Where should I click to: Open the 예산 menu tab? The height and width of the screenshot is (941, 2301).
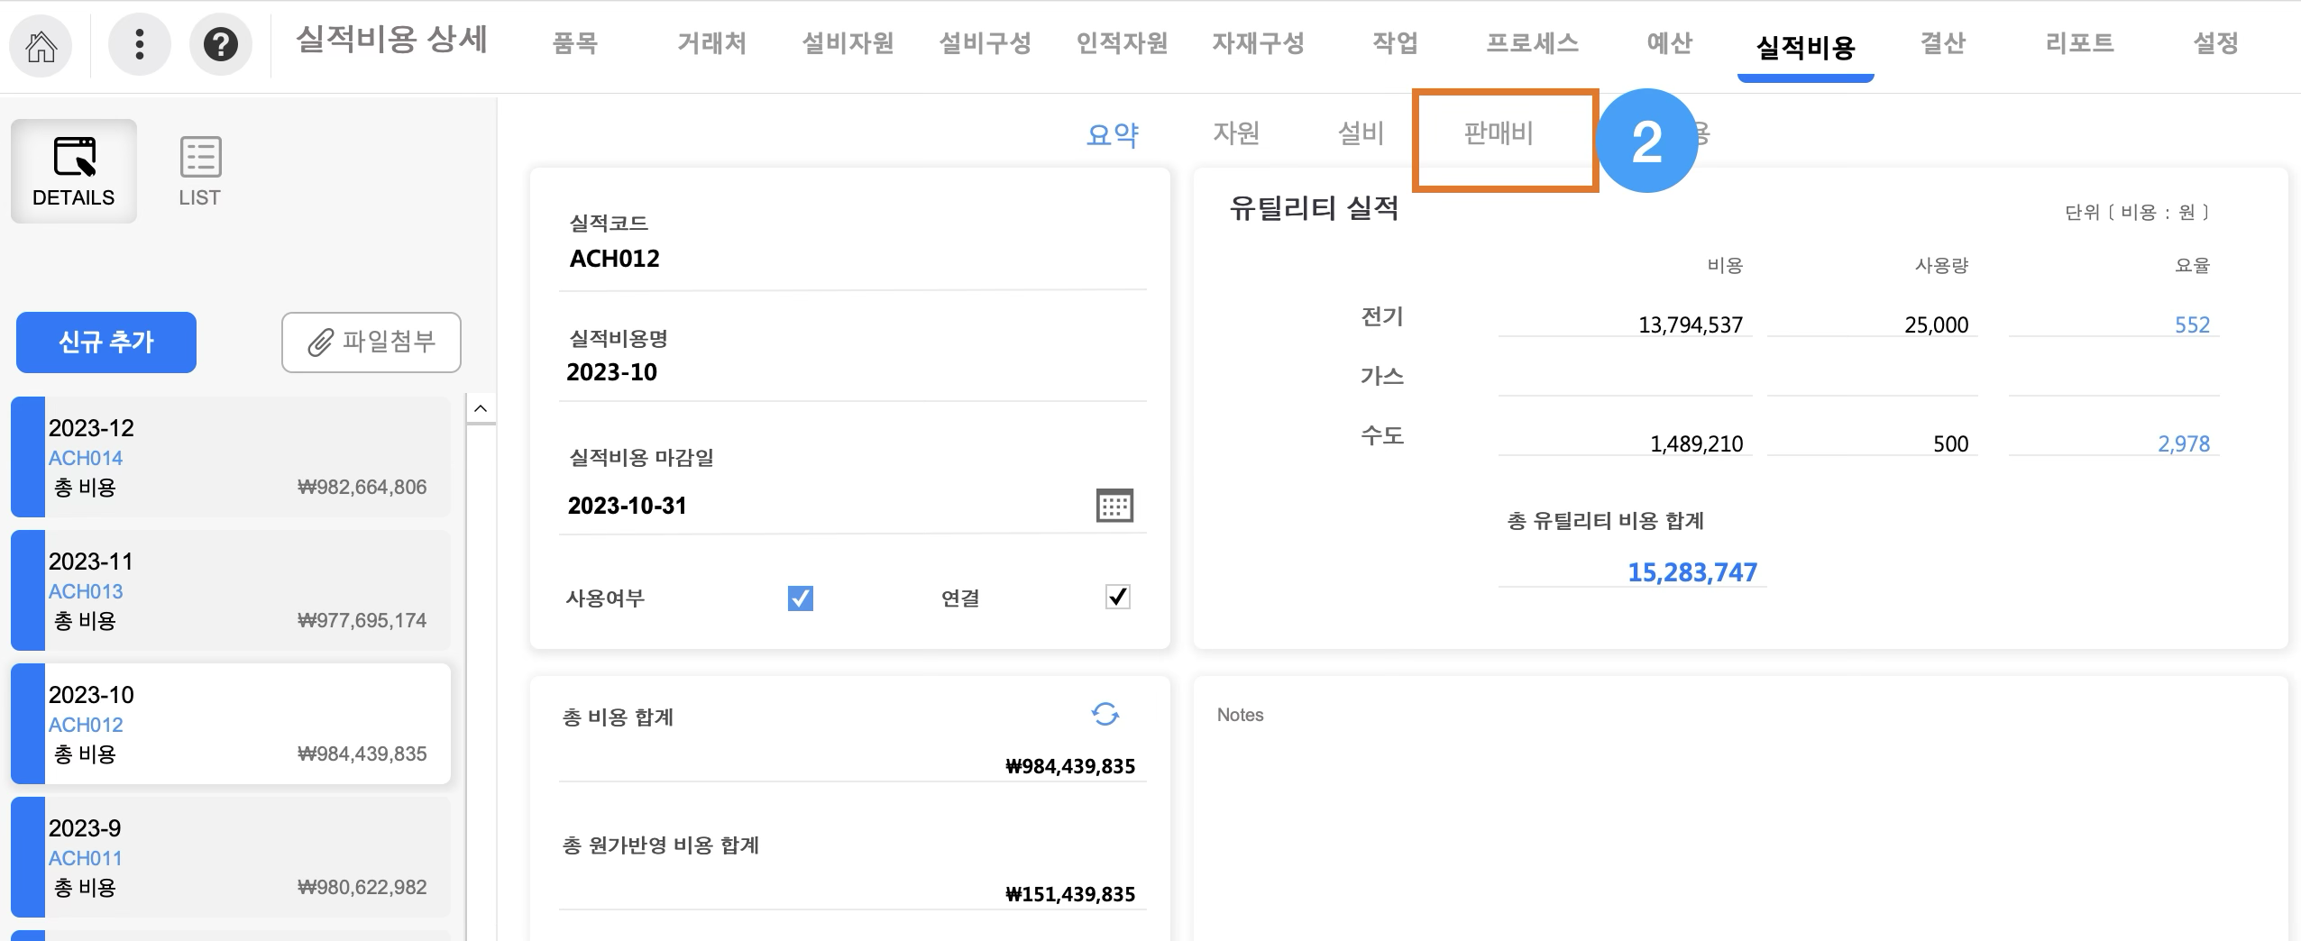point(1669,43)
